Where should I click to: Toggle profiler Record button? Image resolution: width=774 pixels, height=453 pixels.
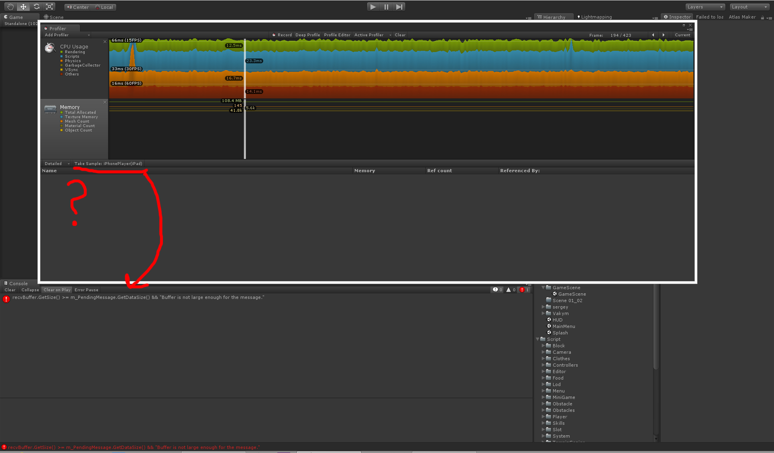point(282,35)
